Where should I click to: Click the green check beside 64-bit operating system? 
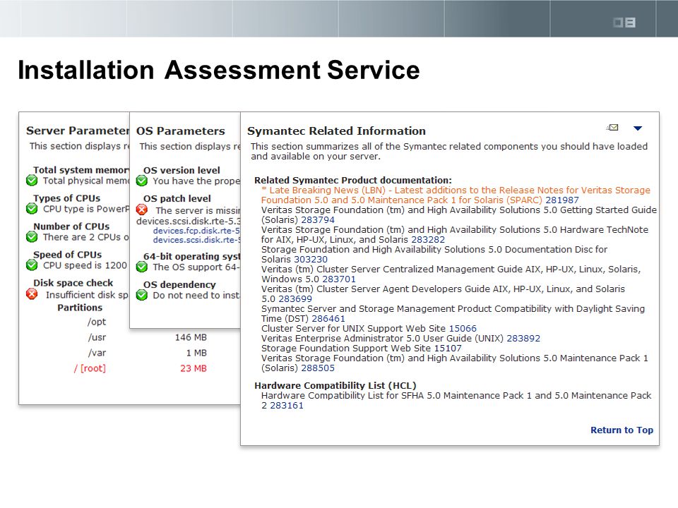[x=142, y=267]
